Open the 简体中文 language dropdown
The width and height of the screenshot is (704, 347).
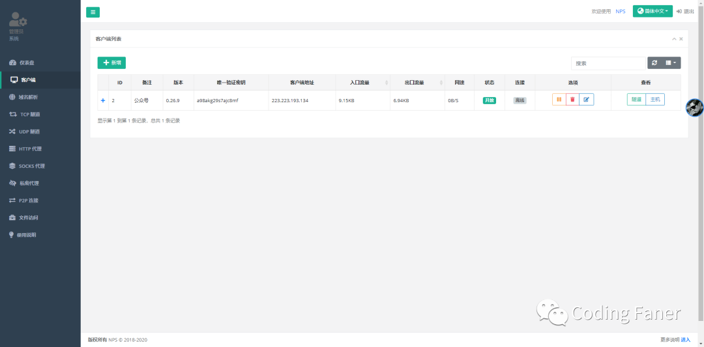pos(653,11)
